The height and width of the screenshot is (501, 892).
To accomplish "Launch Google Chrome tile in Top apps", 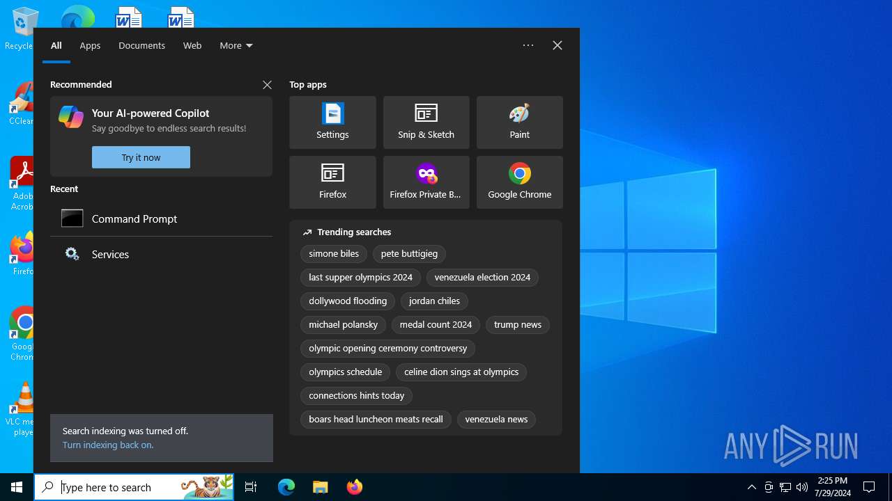I will (x=519, y=182).
